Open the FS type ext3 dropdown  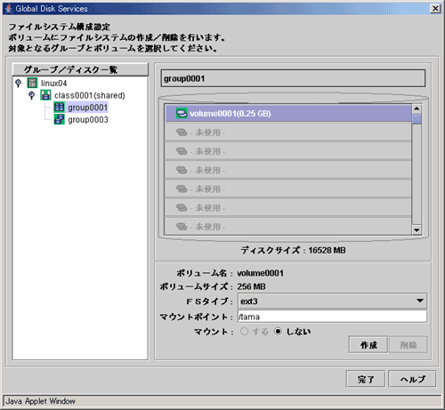pos(332,301)
